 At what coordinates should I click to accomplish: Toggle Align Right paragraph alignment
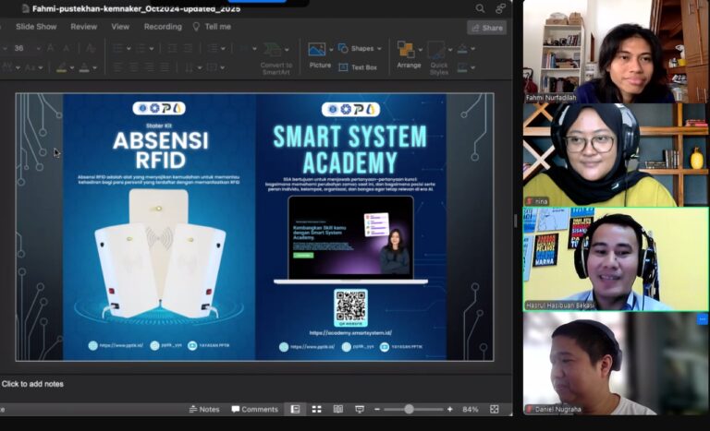click(150, 67)
